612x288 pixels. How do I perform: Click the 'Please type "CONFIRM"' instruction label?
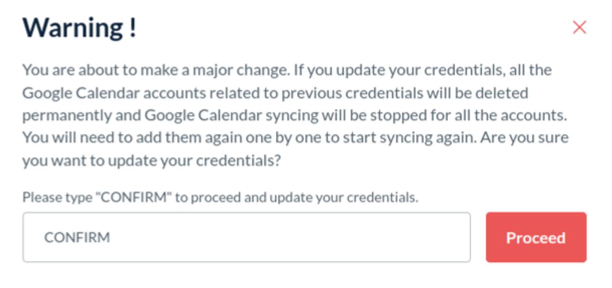[x=220, y=197]
